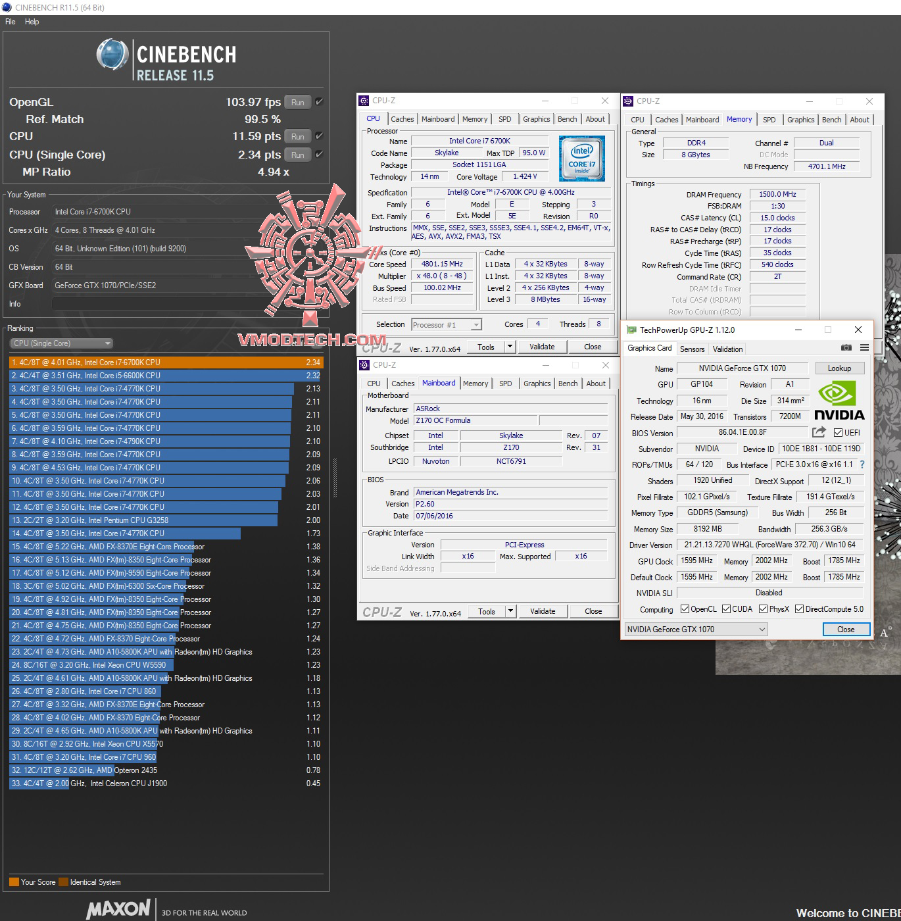The image size is (901, 921).
Task: Toggle the PhysX checkbox
Action: point(763,609)
